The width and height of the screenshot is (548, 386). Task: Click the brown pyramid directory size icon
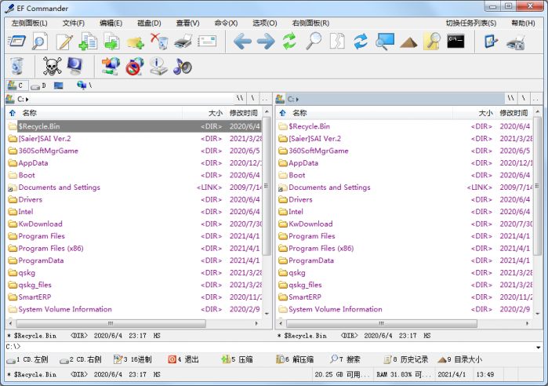[408, 42]
